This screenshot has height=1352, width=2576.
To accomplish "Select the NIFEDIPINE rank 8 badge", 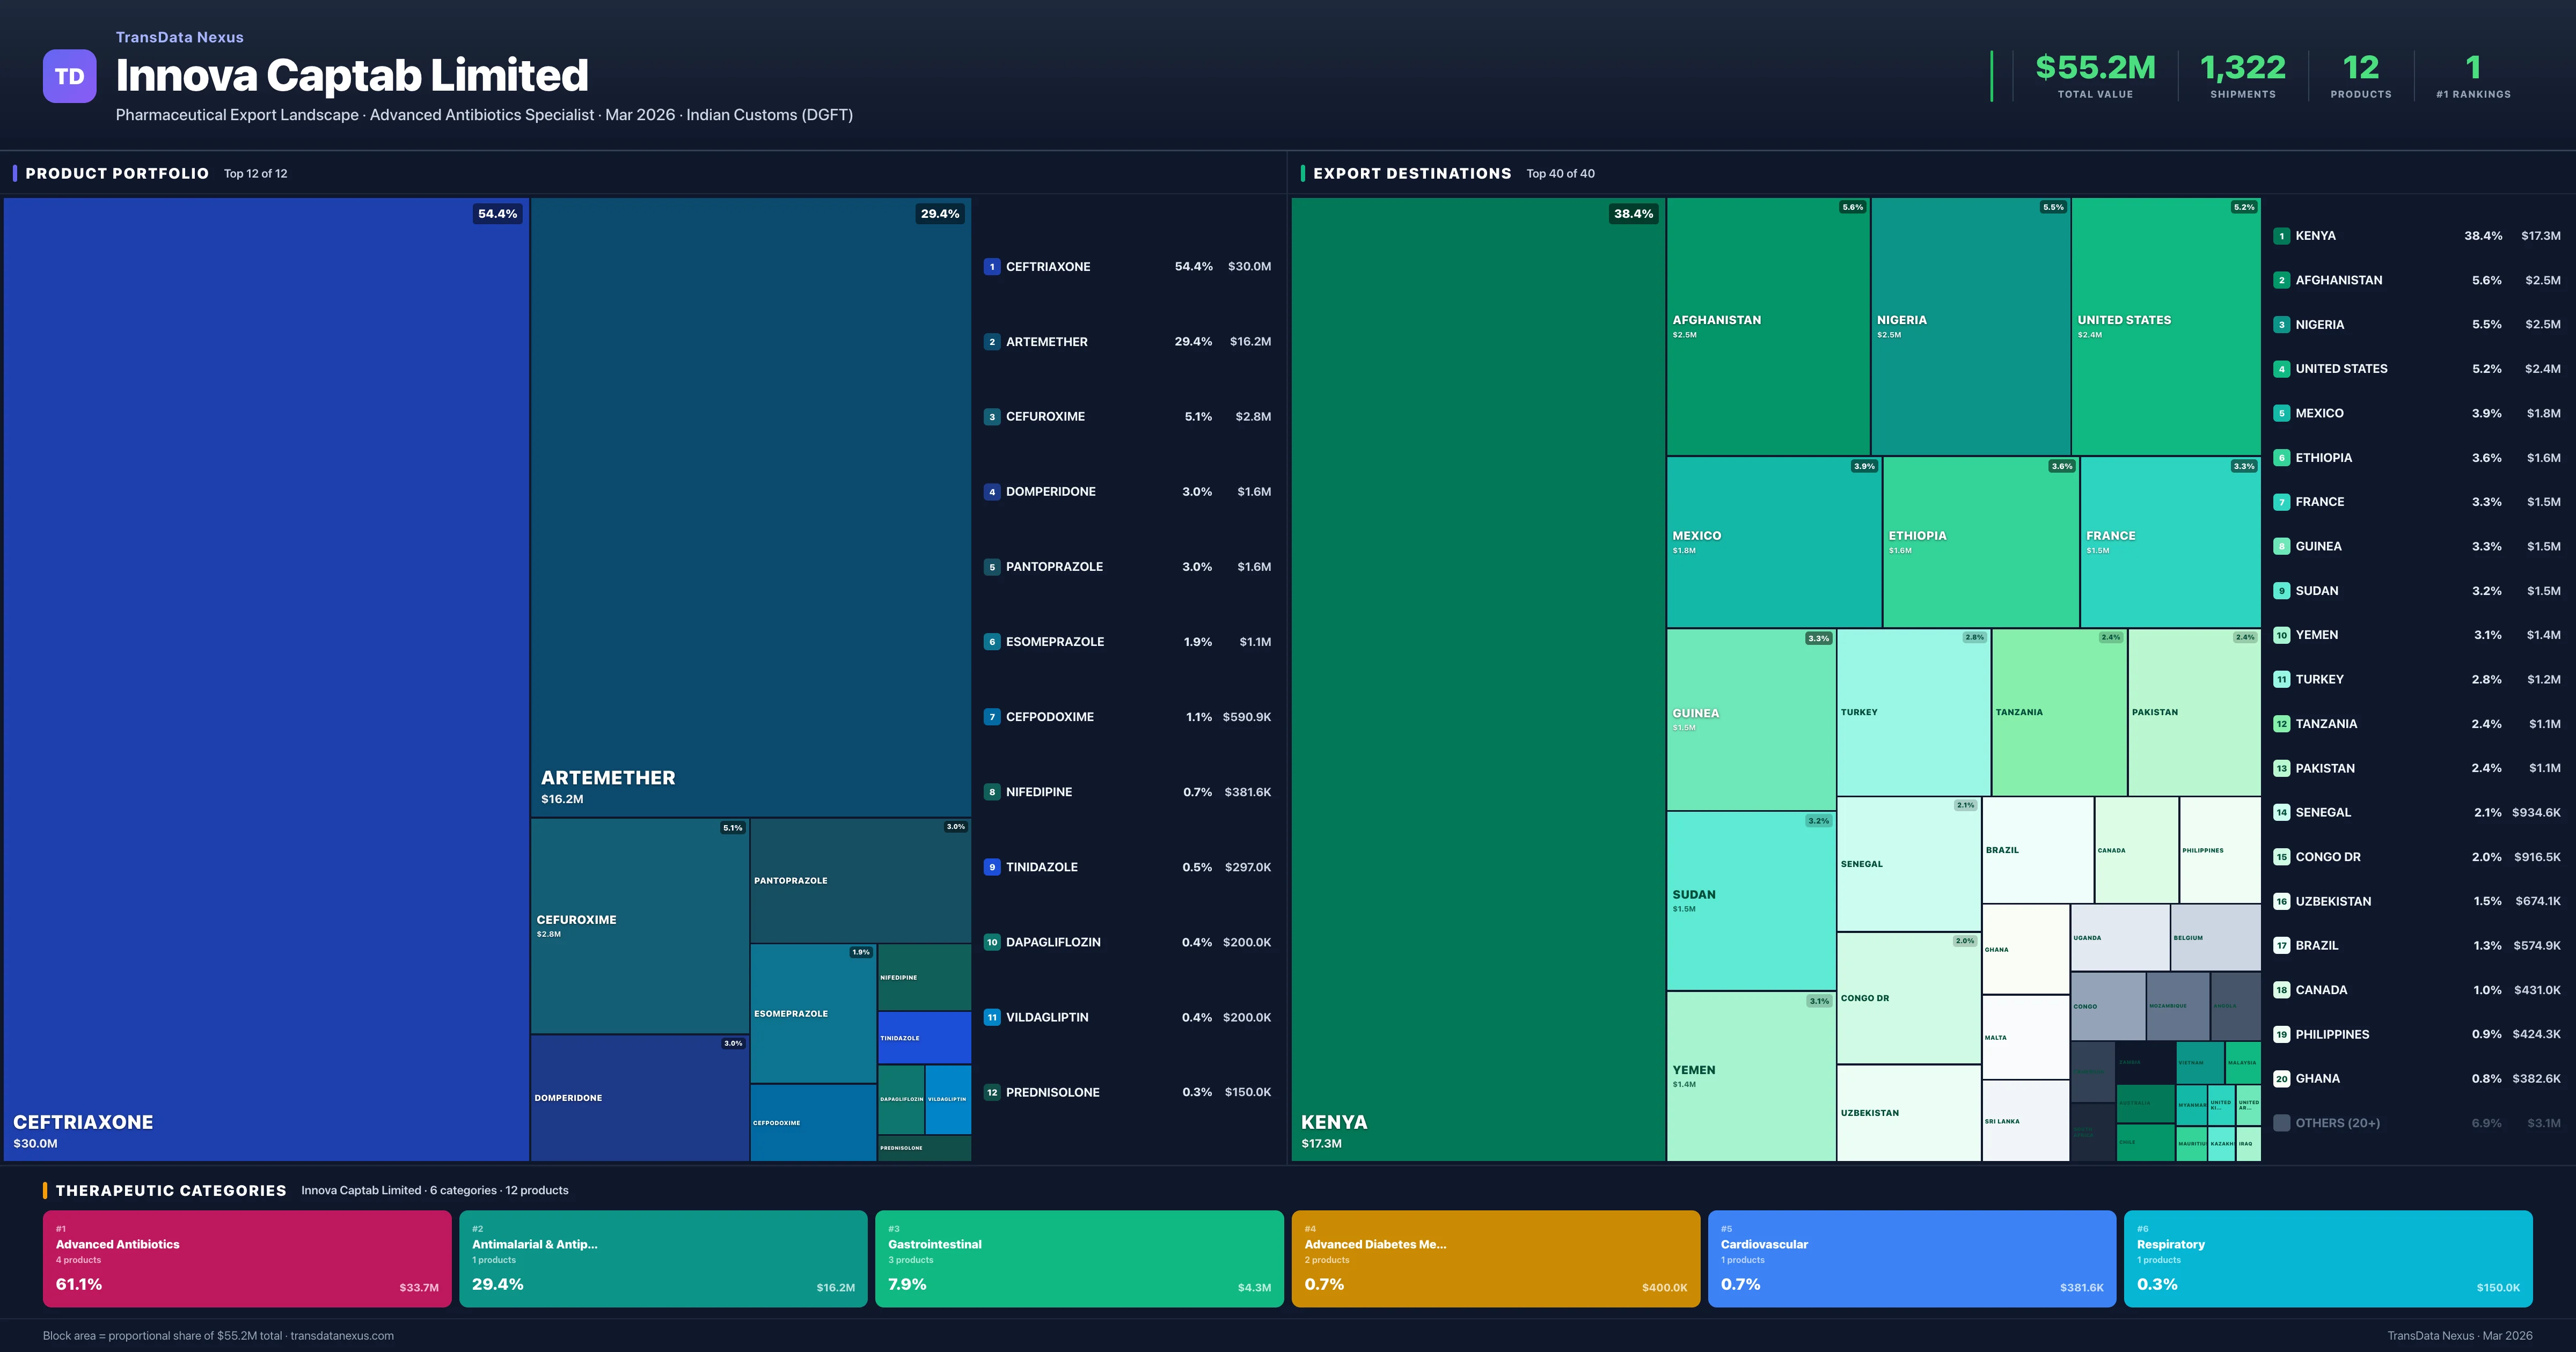I will (x=992, y=791).
